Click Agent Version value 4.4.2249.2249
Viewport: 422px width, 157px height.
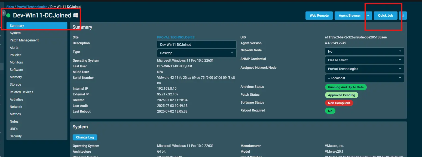pyautogui.click(x=336, y=43)
